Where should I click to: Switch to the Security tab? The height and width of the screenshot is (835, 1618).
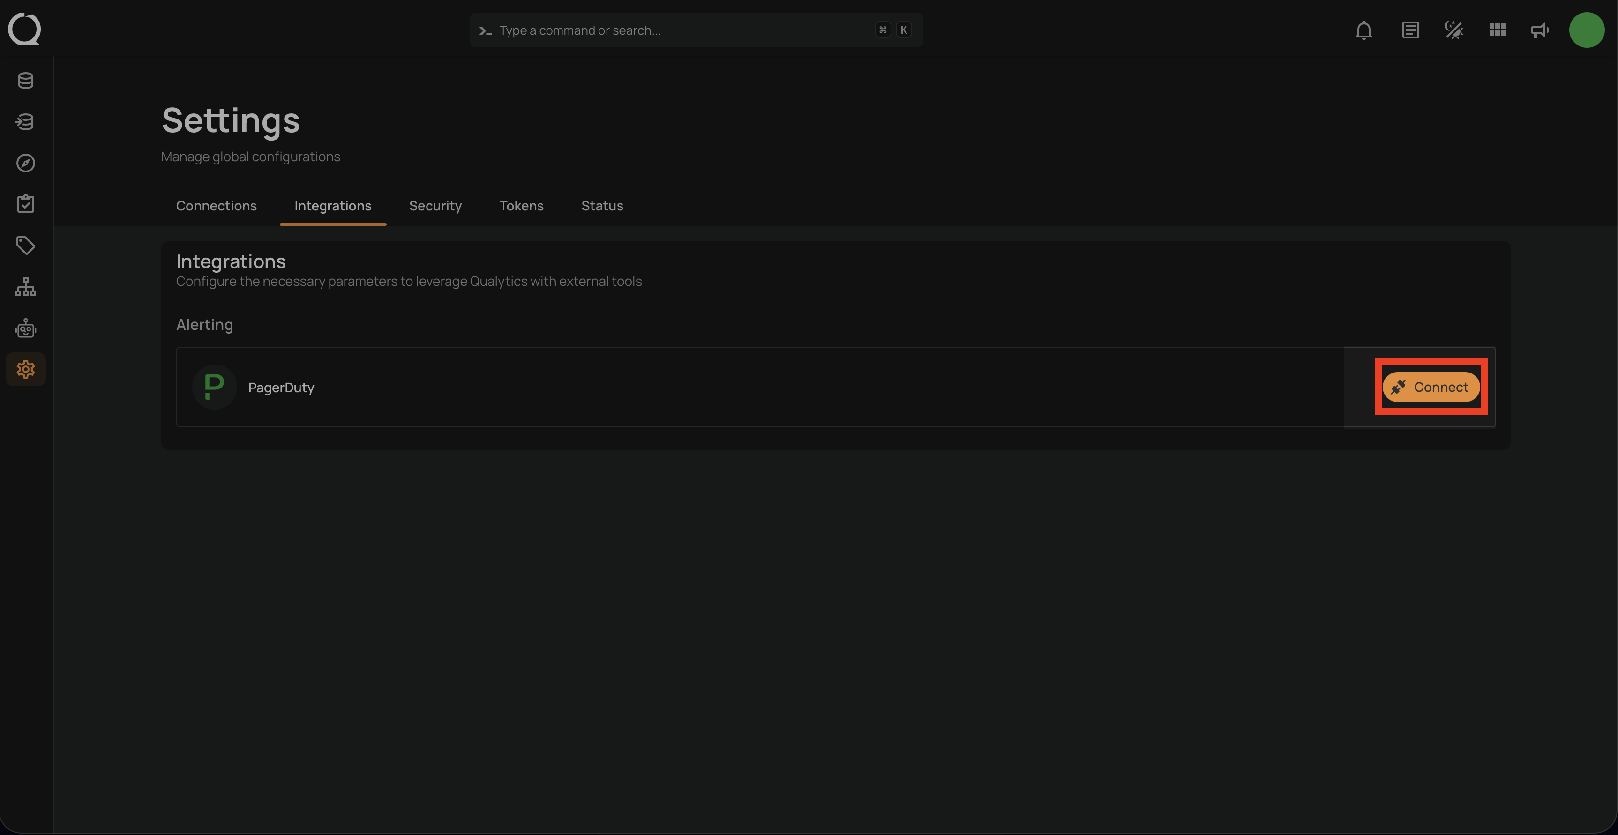[435, 206]
